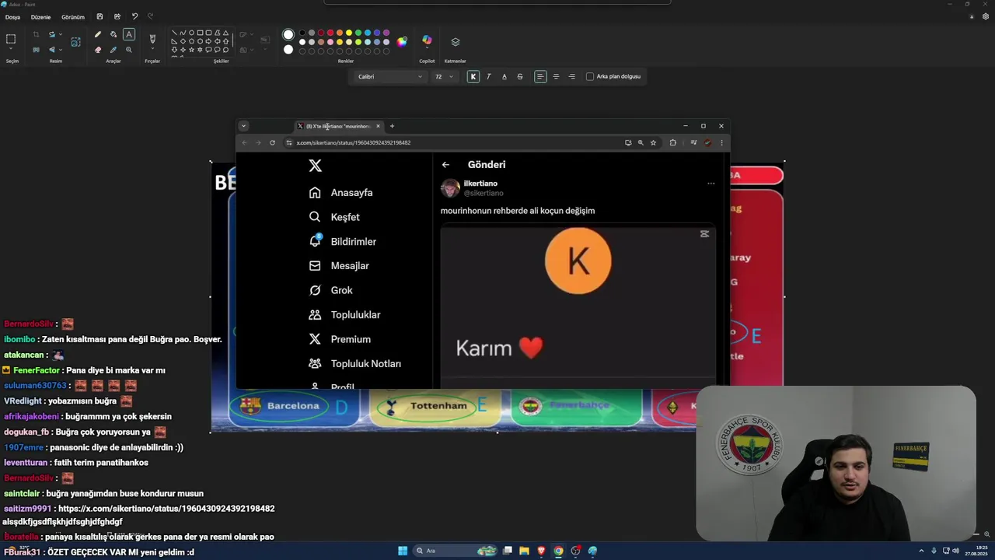Screen dimensions: 995x560
Task: Toggle Underline text formatting
Action: [504, 76]
